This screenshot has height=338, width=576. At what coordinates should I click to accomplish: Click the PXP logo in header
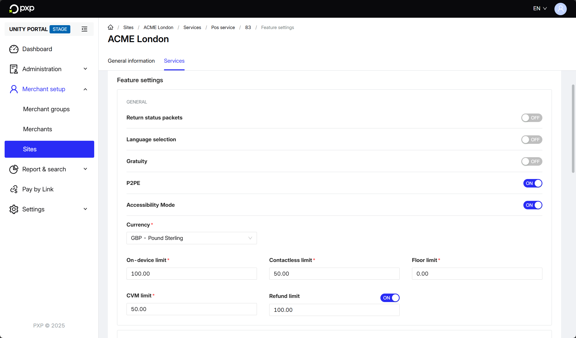click(x=22, y=9)
